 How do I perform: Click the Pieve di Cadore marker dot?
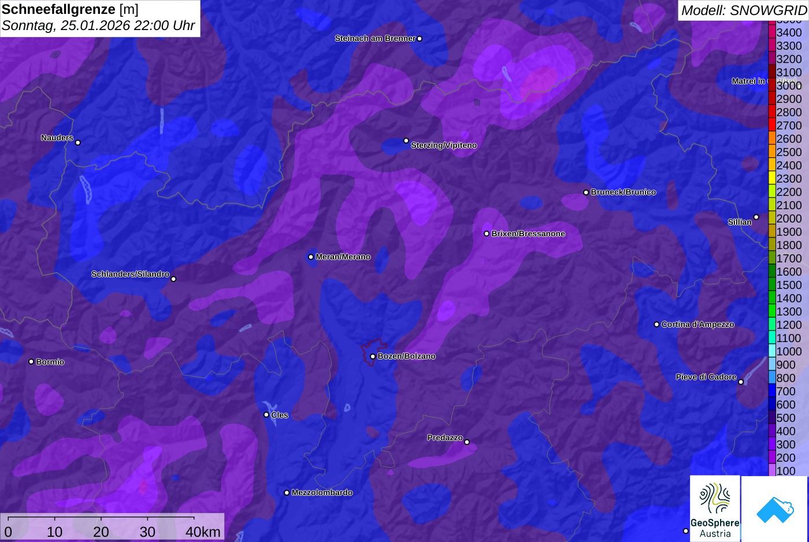(741, 382)
